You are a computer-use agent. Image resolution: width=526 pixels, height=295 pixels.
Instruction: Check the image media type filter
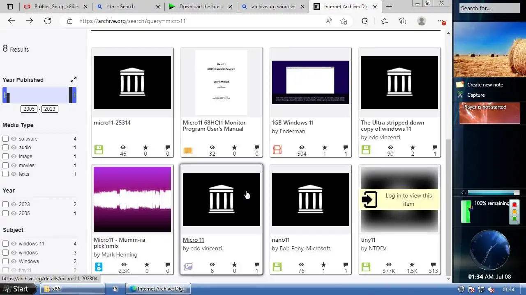pyautogui.click(x=5, y=156)
